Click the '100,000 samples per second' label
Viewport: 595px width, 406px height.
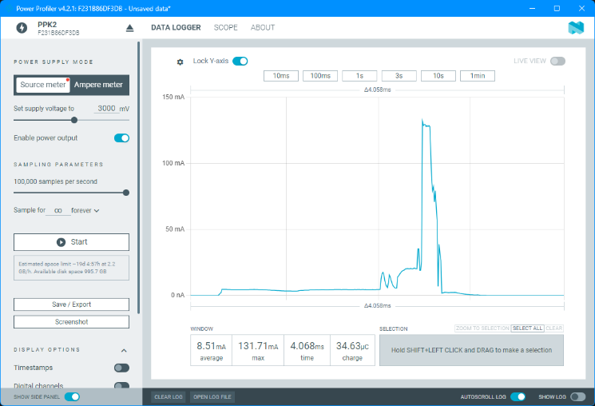[55, 181]
